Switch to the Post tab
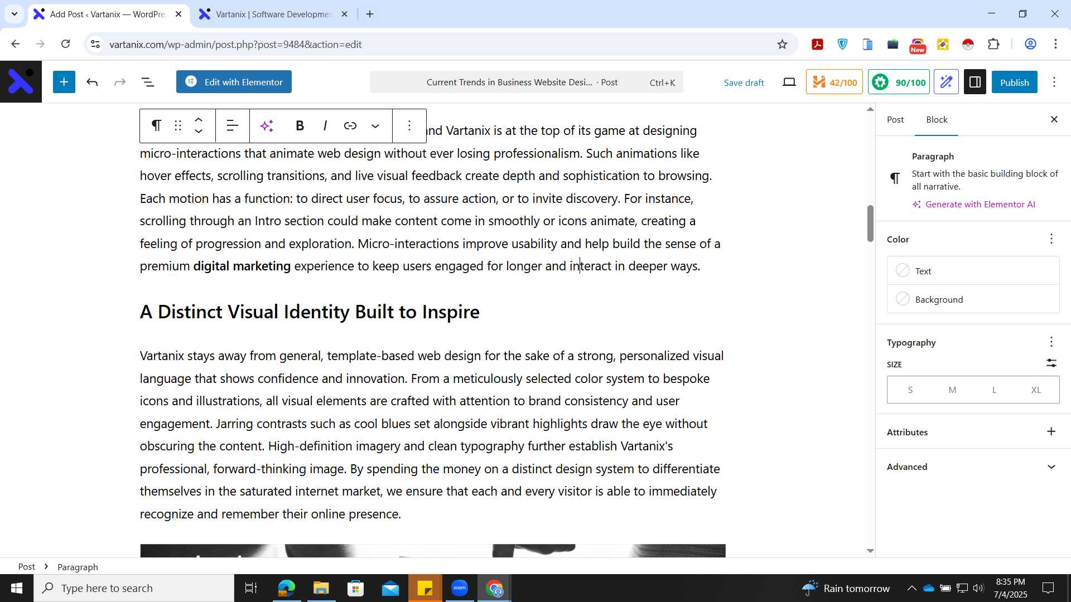Image resolution: width=1071 pixels, height=602 pixels. coord(895,120)
